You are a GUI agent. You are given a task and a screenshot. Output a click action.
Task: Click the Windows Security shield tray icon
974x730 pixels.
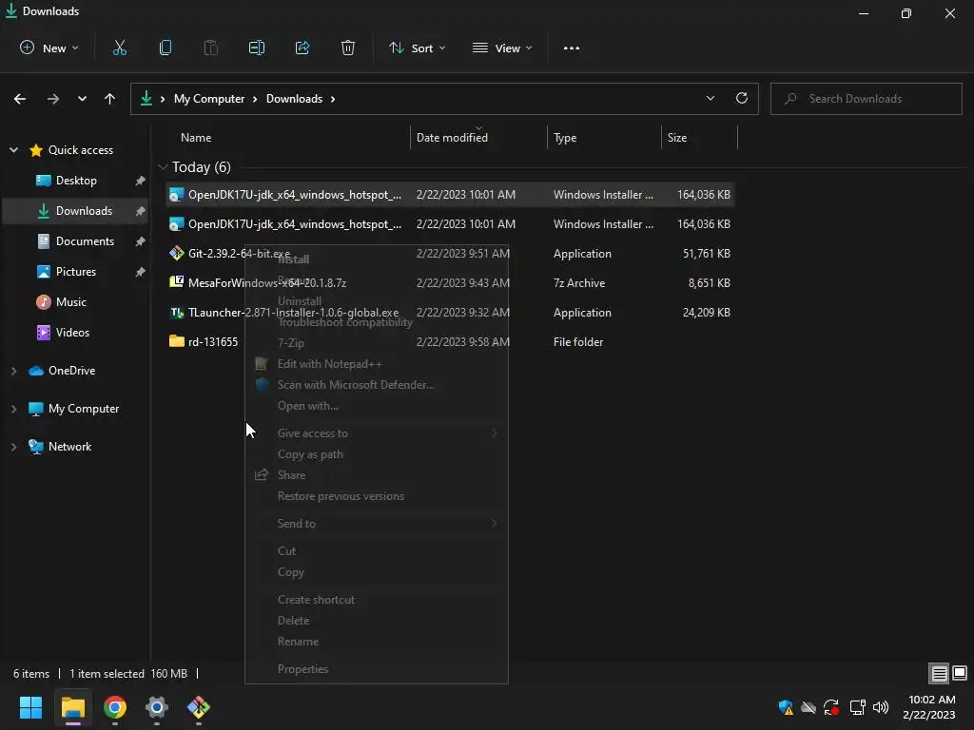[x=786, y=707]
